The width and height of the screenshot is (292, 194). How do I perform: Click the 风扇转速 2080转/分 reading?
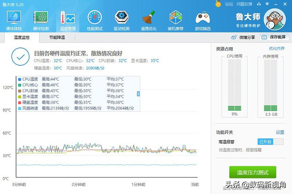click(85, 68)
